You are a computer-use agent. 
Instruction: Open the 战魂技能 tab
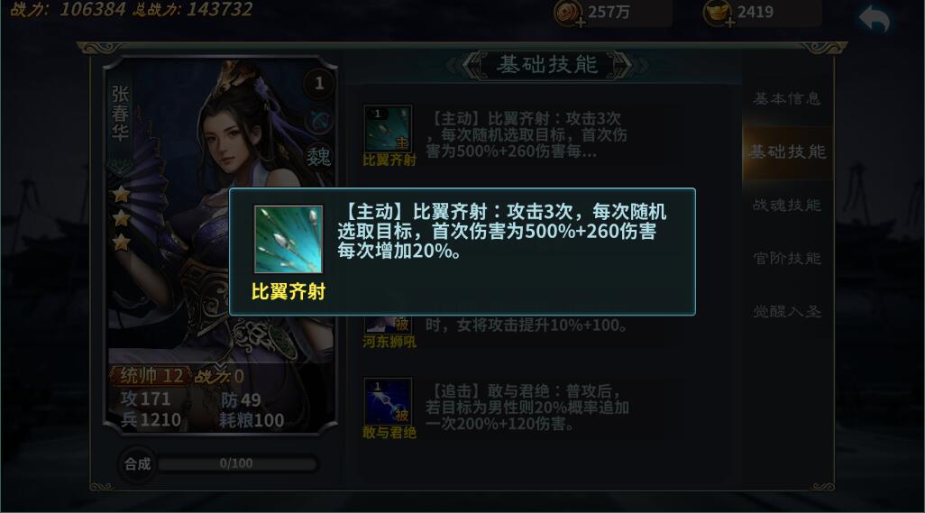[786, 206]
